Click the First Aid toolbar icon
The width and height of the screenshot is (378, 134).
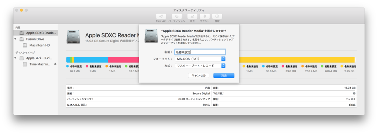[x=161, y=16]
